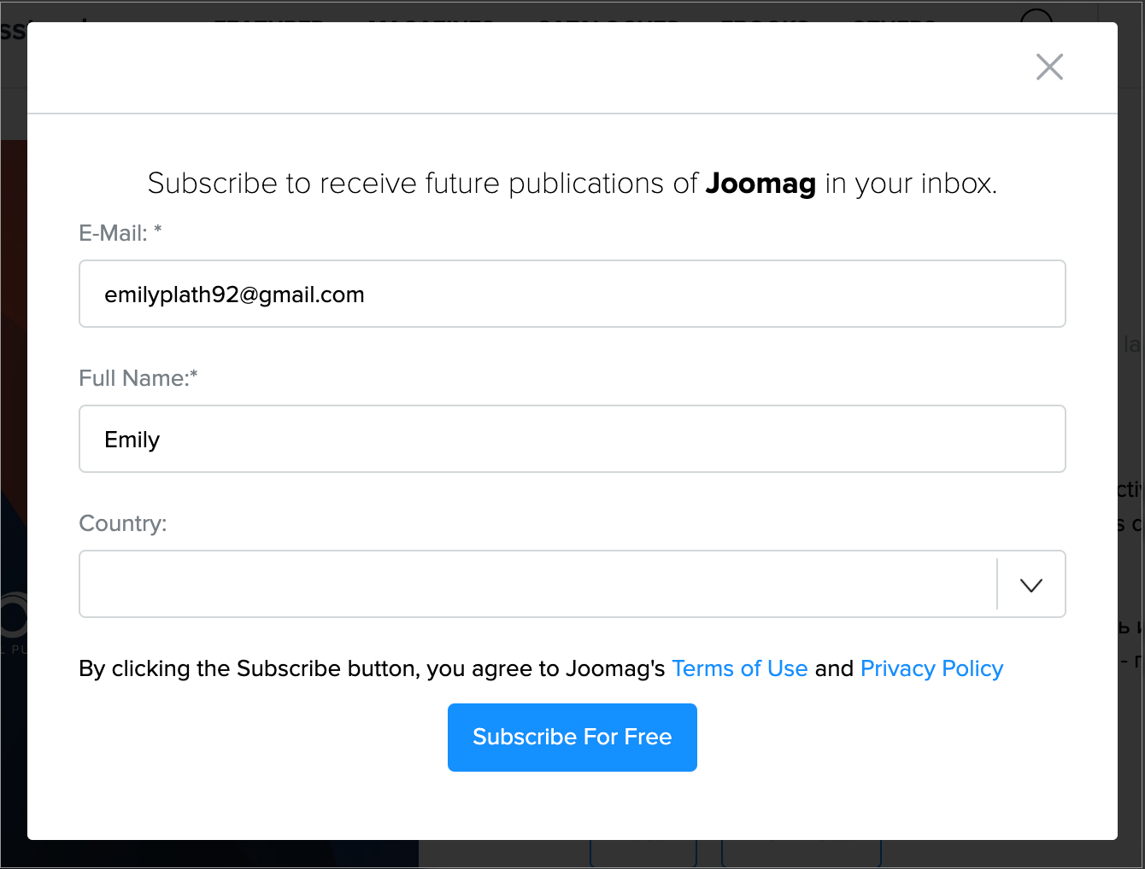Click the dimmed overlay right of the dialog

point(1131,427)
